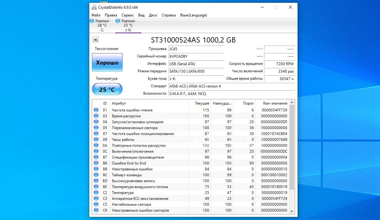Click the Возможности field S.M.A.R.T., AAM, NCQ

pos(232,94)
